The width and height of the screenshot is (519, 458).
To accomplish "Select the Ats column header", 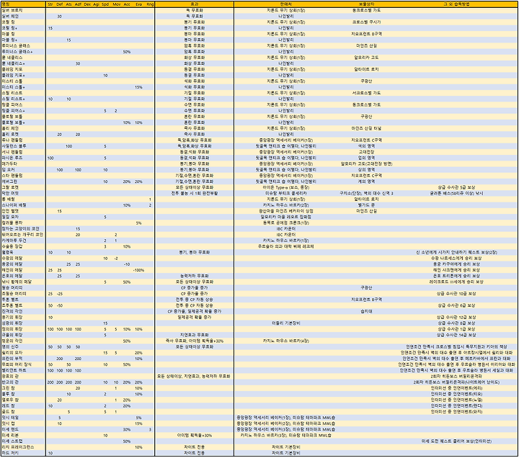I will 68,4.
